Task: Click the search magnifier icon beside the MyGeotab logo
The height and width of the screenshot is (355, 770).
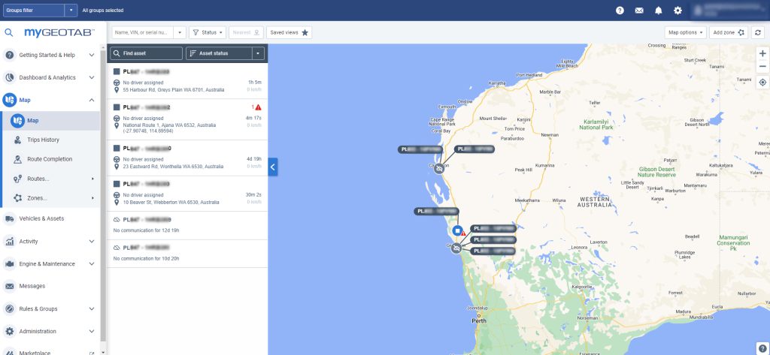Action: [x=9, y=33]
